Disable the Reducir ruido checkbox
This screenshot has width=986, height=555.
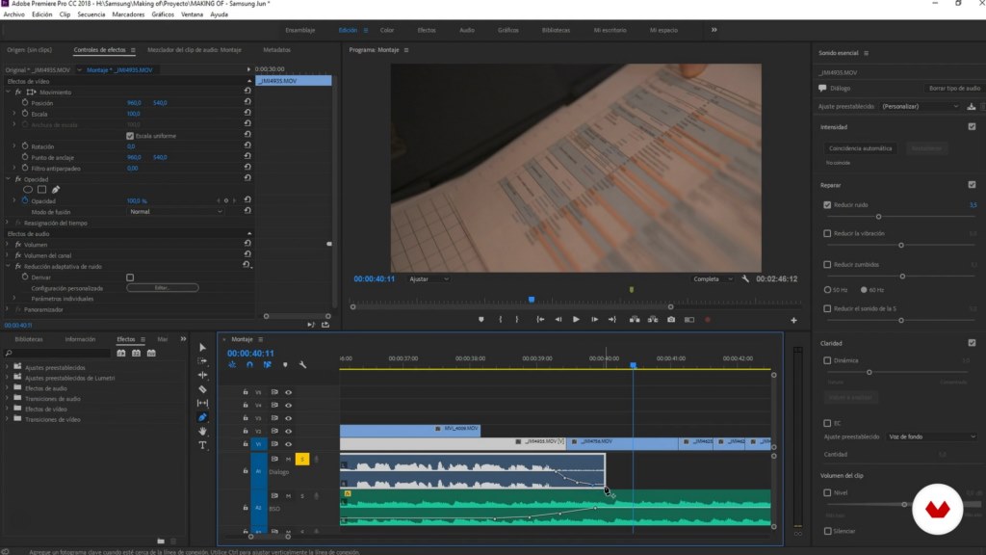pos(827,205)
